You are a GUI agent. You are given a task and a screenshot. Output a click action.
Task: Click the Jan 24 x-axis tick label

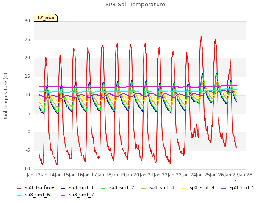[x=189, y=175]
